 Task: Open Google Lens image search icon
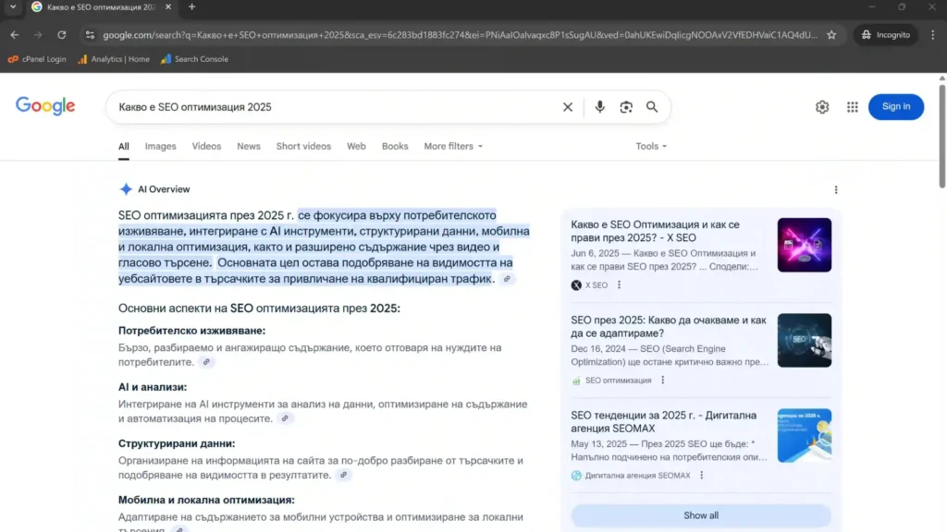626,107
